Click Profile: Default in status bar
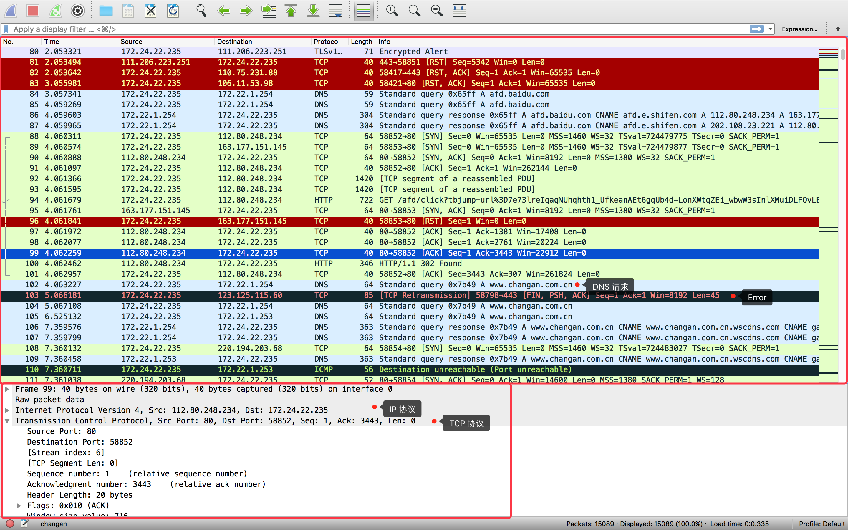This screenshot has height=530, width=848. click(x=822, y=524)
